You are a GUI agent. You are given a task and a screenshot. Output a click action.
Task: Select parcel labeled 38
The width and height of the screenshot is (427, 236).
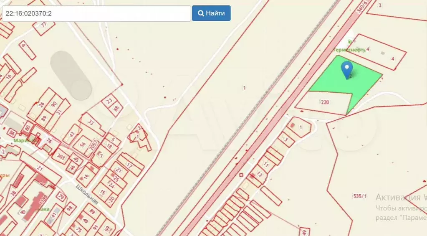(13, 193)
